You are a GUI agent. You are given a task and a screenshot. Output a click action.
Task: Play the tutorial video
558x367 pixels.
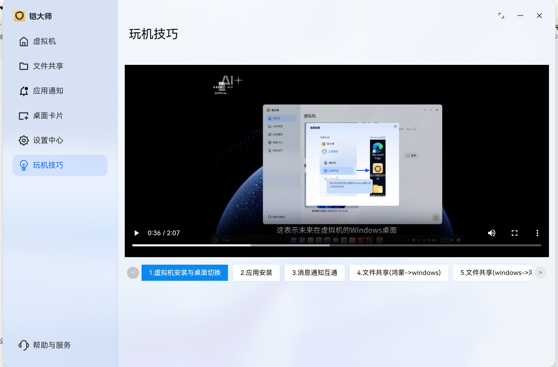tap(137, 233)
